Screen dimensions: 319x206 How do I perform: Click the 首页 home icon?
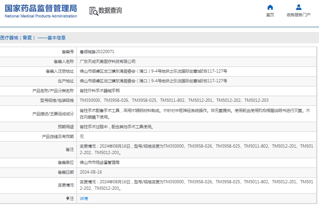coord(270,7)
